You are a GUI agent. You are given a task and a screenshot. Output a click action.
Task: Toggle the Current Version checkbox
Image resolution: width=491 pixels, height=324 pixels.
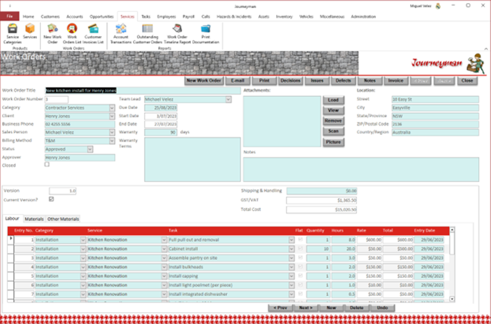(x=51, y=199)
